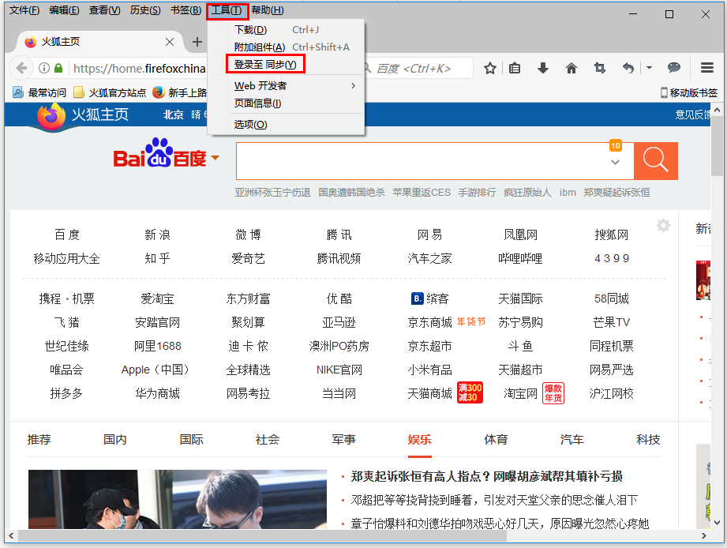Select 页面信息(I) menu entry
727x548 pixels.
coord(286,103)
